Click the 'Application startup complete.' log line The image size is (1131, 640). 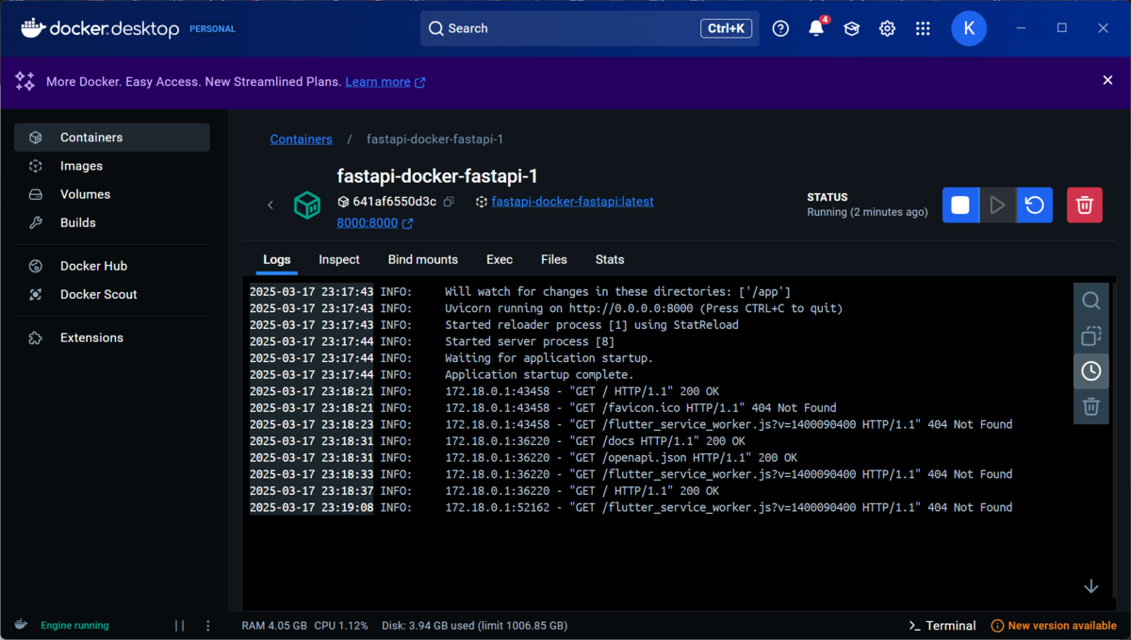539,374
